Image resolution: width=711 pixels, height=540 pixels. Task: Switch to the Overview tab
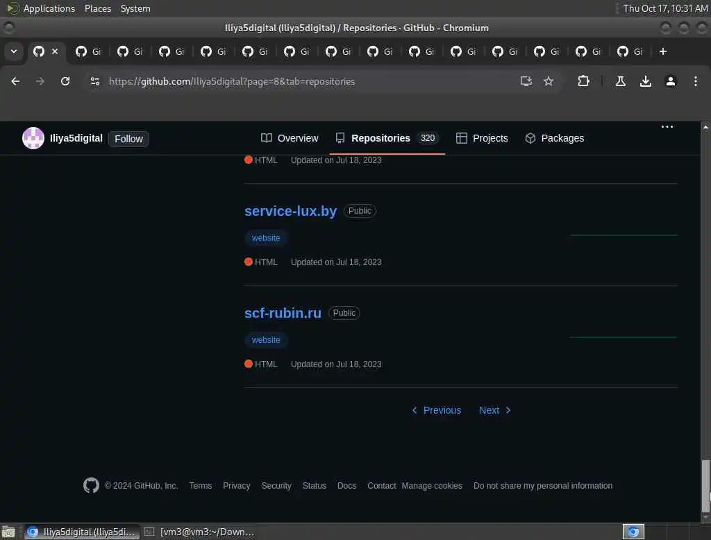290,138
